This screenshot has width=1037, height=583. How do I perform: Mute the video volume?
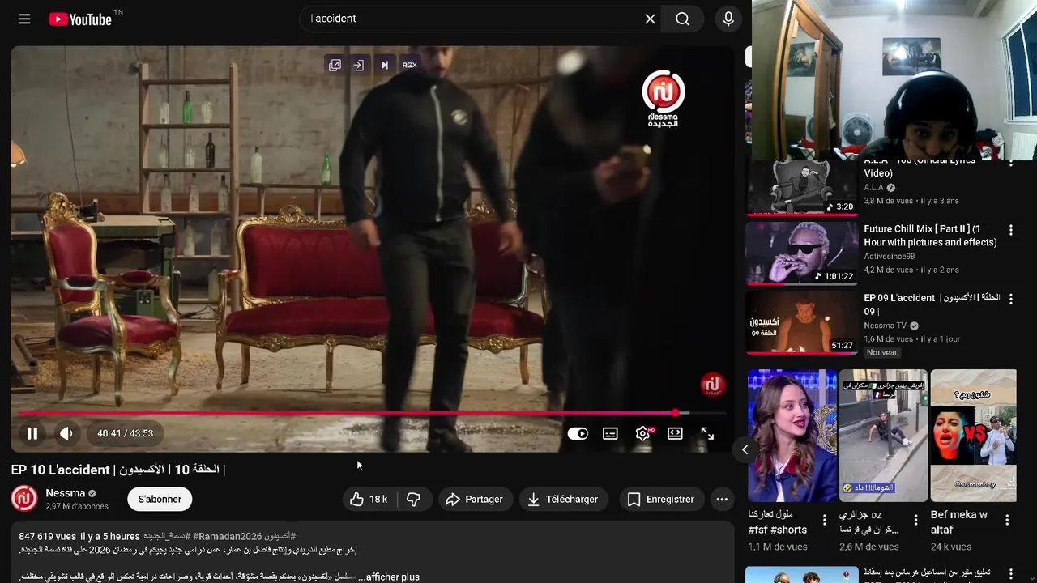point(66,433)
